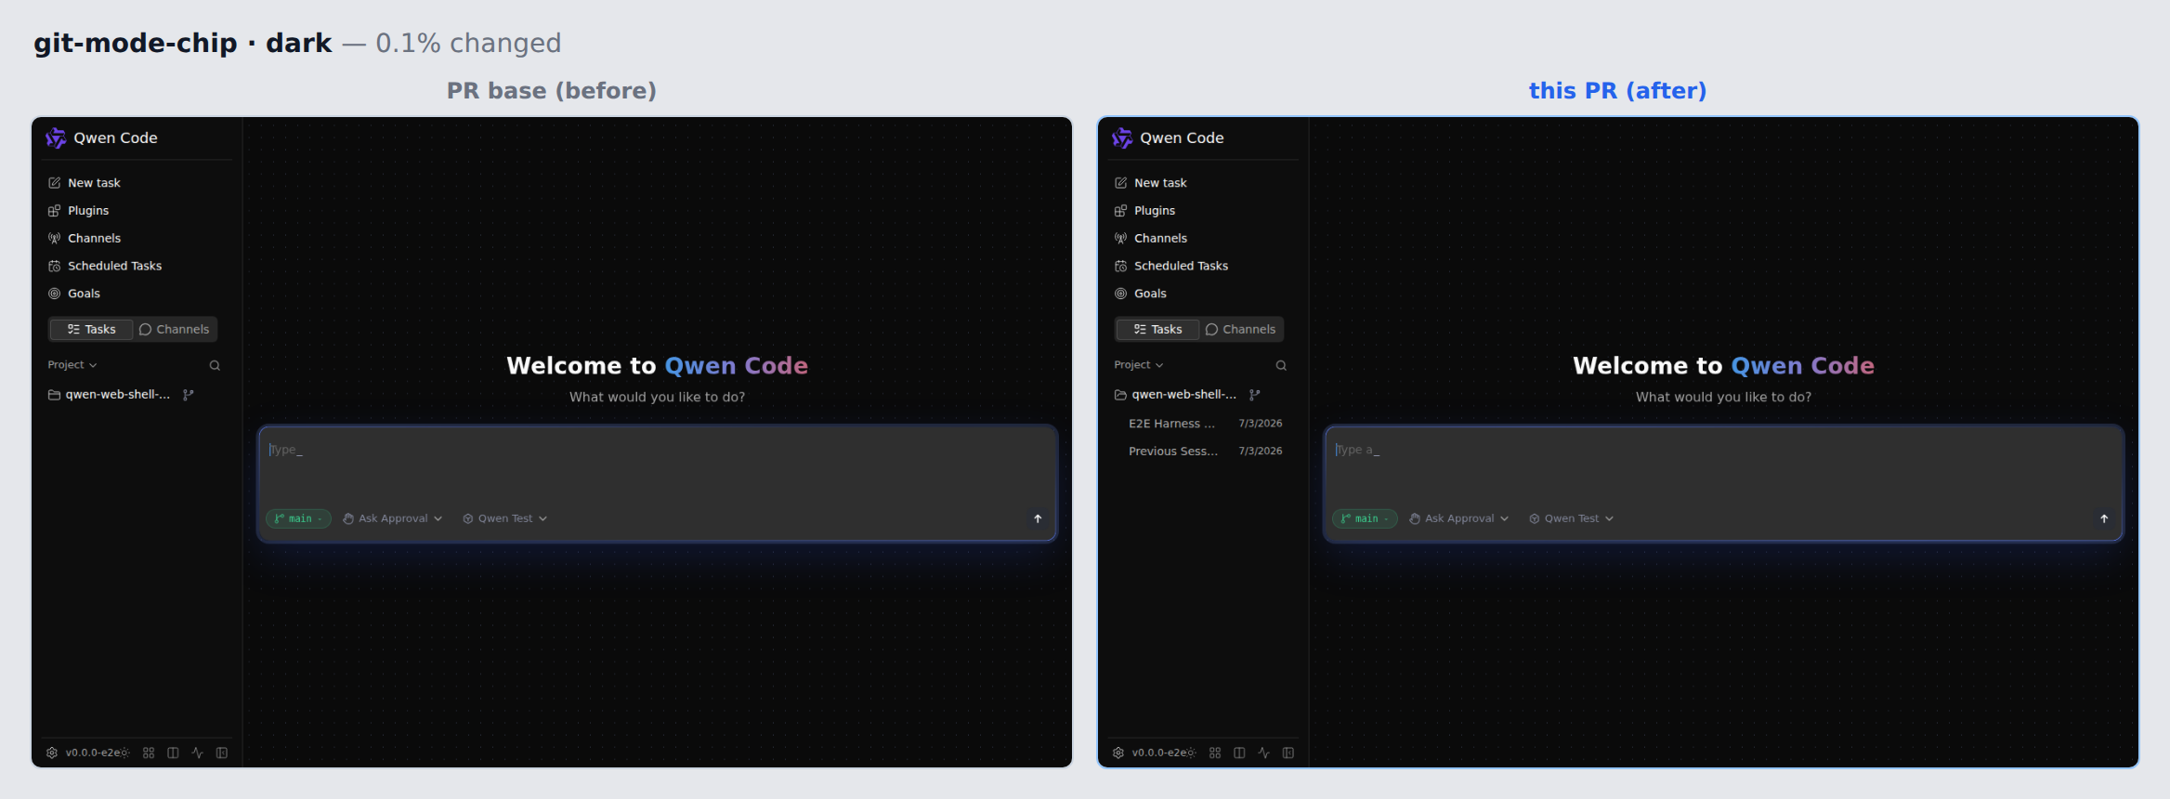Open Channels nav item in before panel sidebar
Screen dimensions: 2170x799
(x=135, y=239)
